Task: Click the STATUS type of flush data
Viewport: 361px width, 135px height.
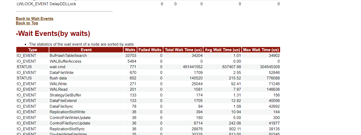Action: 24,78
